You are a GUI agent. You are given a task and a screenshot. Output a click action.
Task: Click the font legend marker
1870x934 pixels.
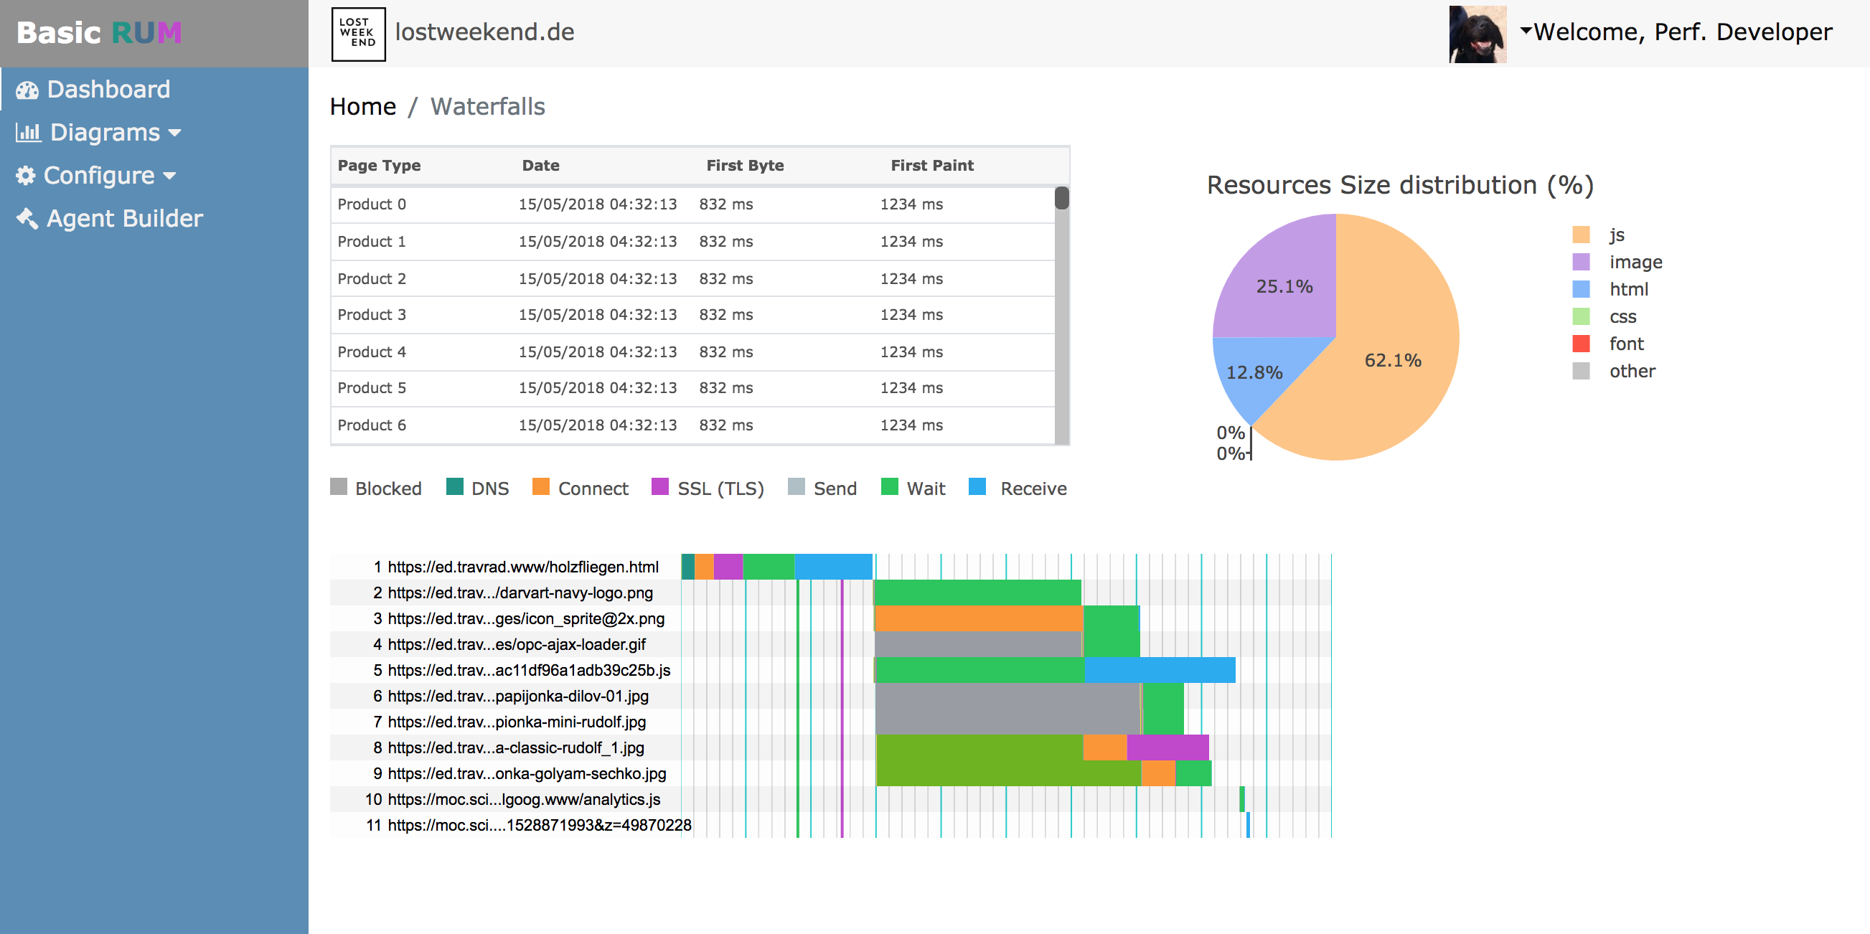pyautogui.click(x=1581, y=344)
